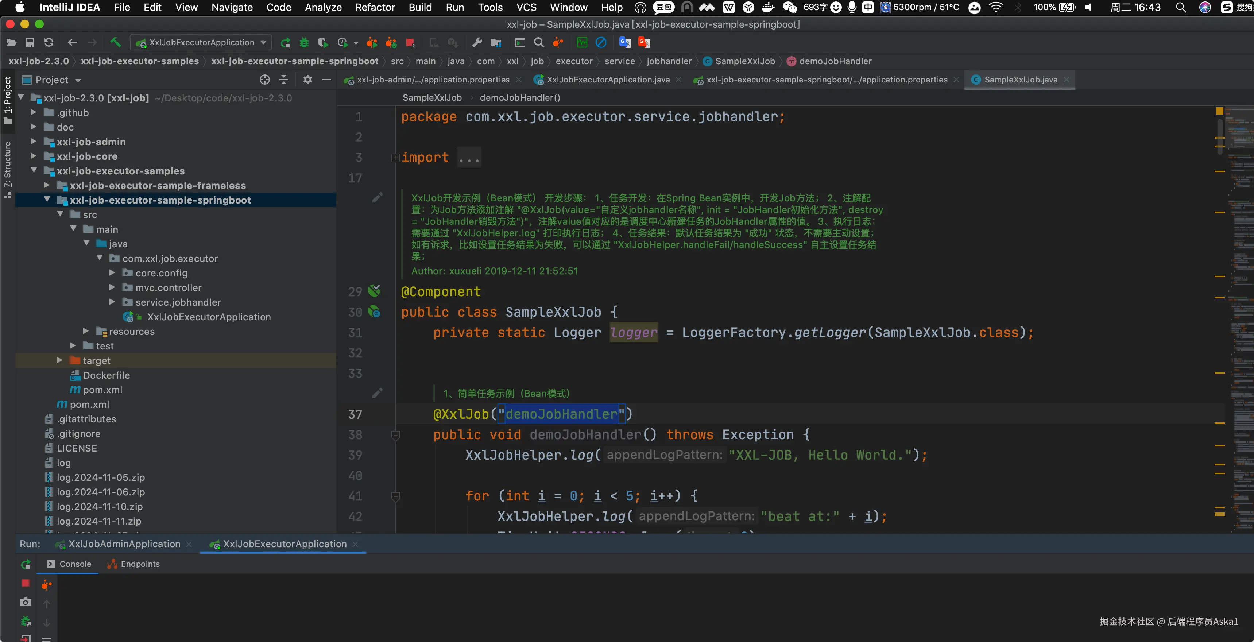This screenshot has width=1254, height=642.
Task: Open the profiler dropdown arrow in toolbar
Action: point(356,43)
